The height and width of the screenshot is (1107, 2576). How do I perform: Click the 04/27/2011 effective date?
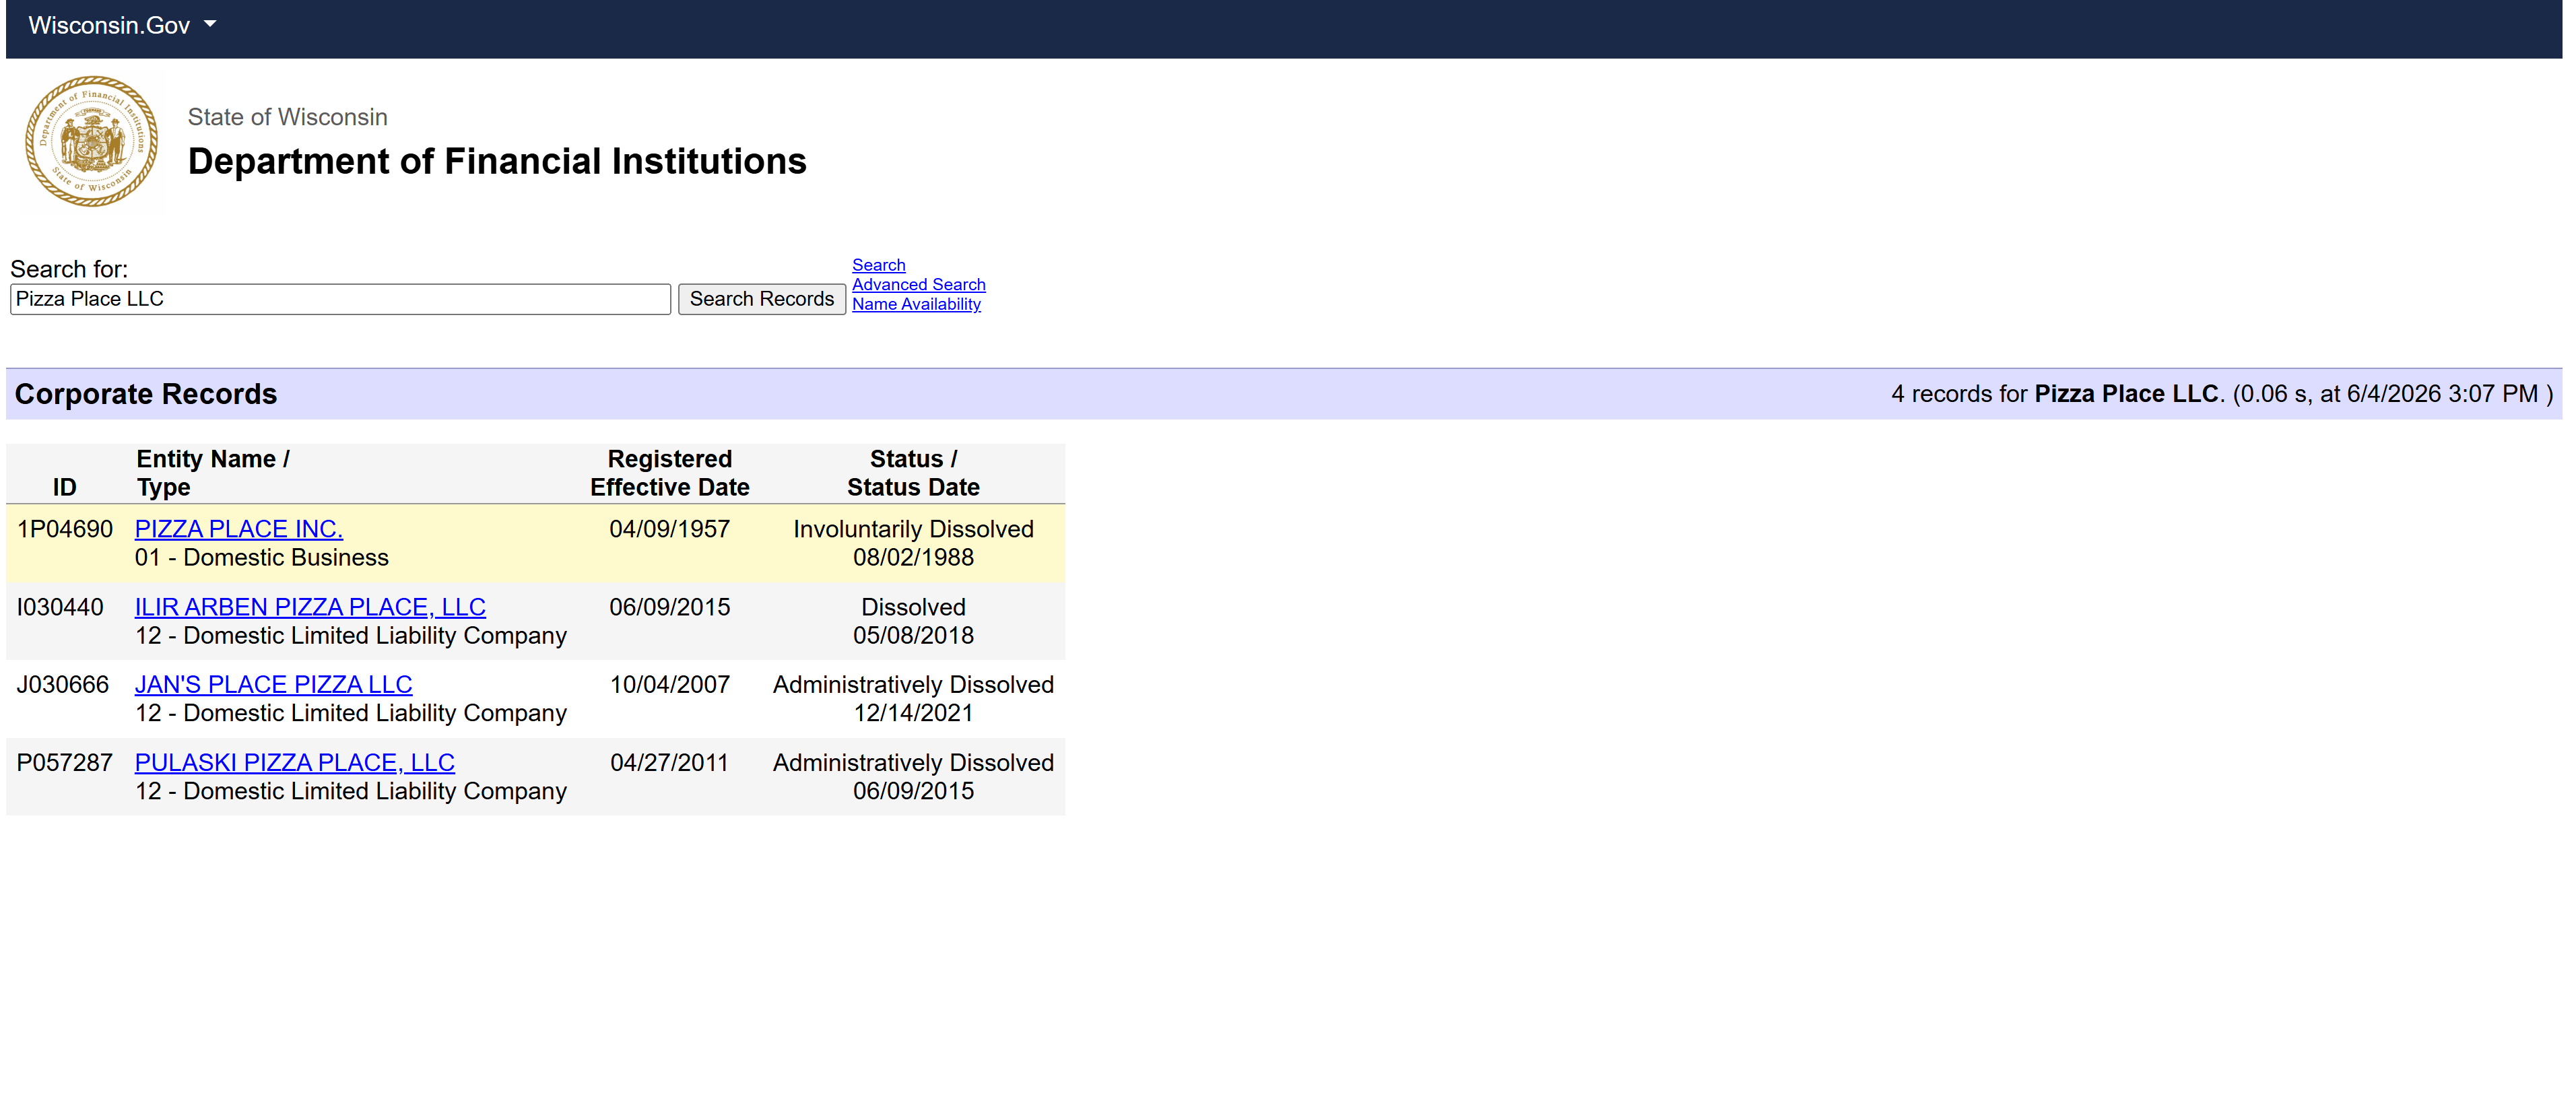pos(669,762)
